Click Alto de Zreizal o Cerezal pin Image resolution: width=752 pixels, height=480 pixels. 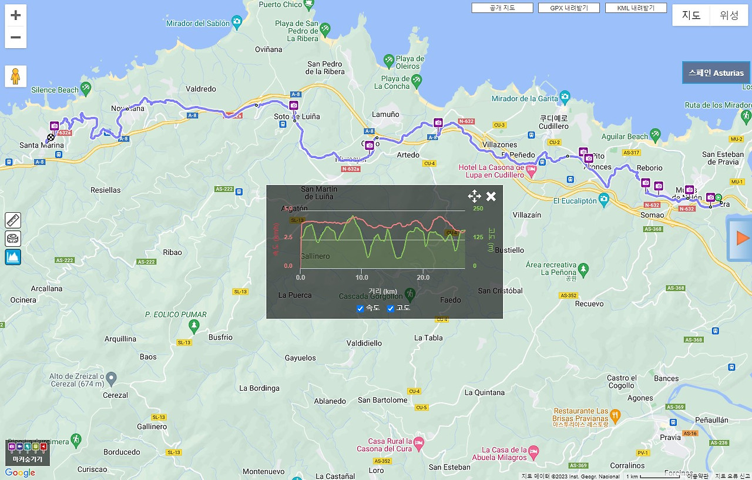click(x=112, y=378)
